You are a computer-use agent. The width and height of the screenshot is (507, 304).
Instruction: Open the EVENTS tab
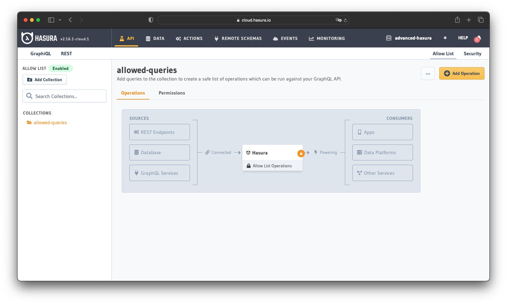(x=285, y=38)
